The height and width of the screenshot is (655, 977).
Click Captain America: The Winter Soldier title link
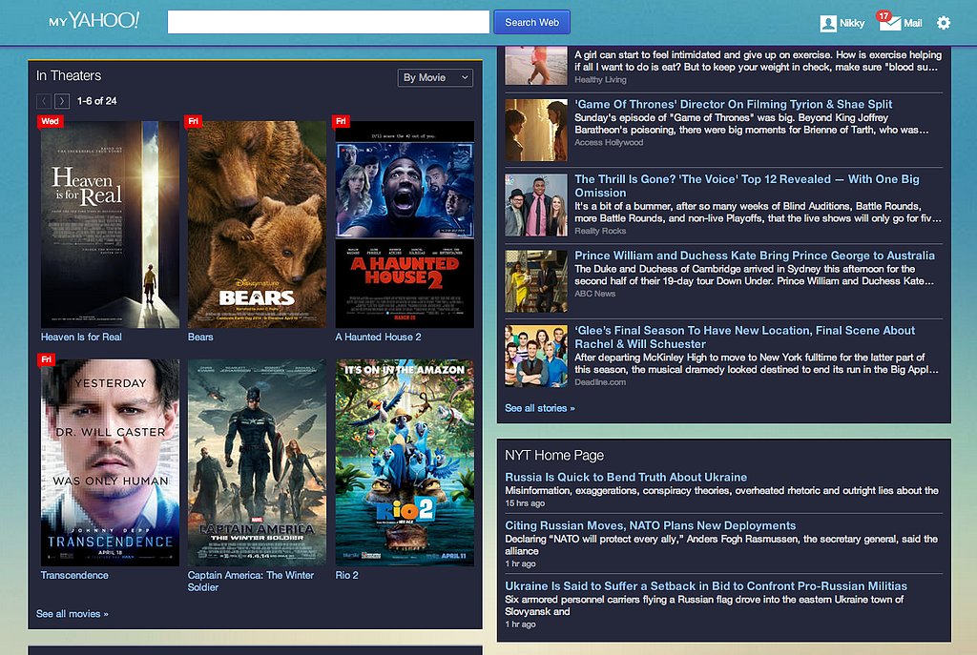pos(251,581)
